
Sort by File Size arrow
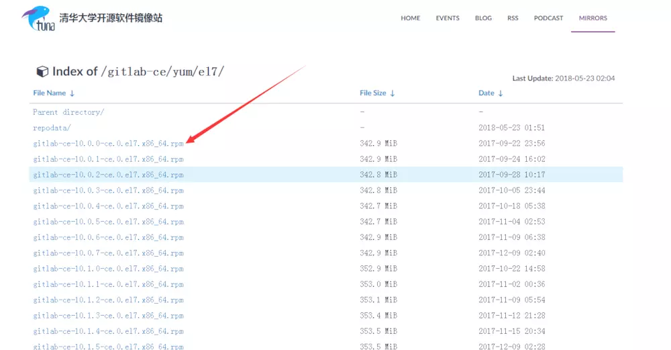tap(393, 93)
